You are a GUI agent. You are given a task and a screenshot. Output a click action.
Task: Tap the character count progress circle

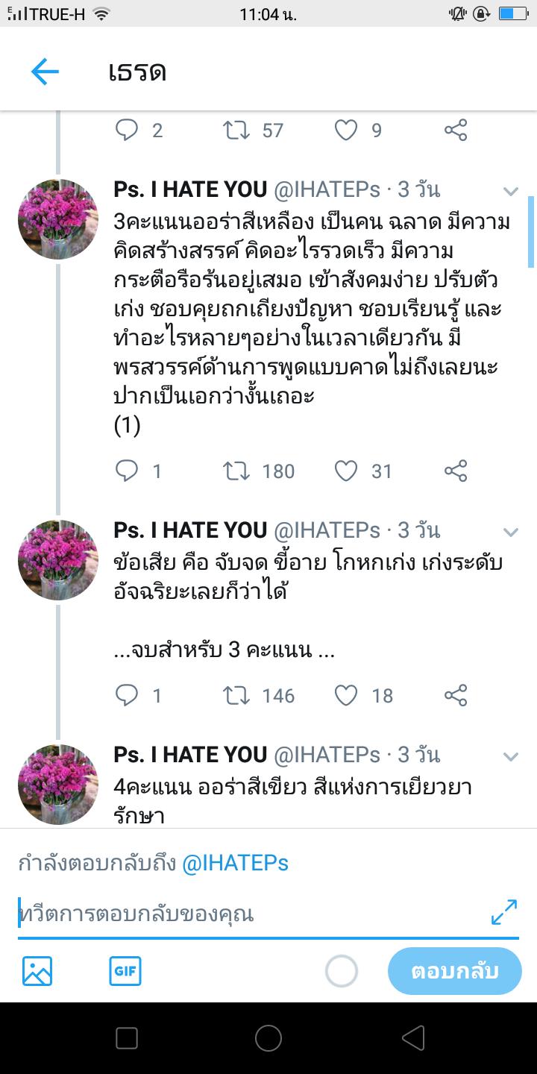coord(342,971)
